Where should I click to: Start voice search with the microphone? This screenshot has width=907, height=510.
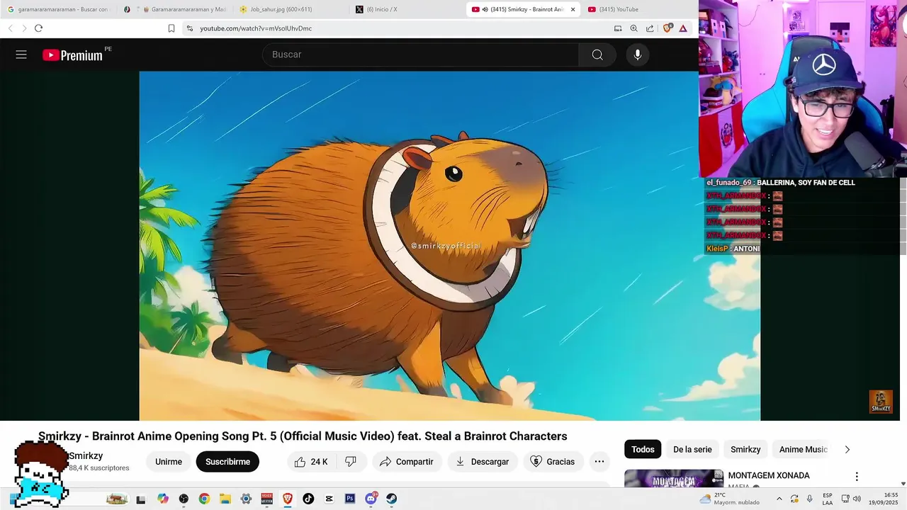[638, 55]
